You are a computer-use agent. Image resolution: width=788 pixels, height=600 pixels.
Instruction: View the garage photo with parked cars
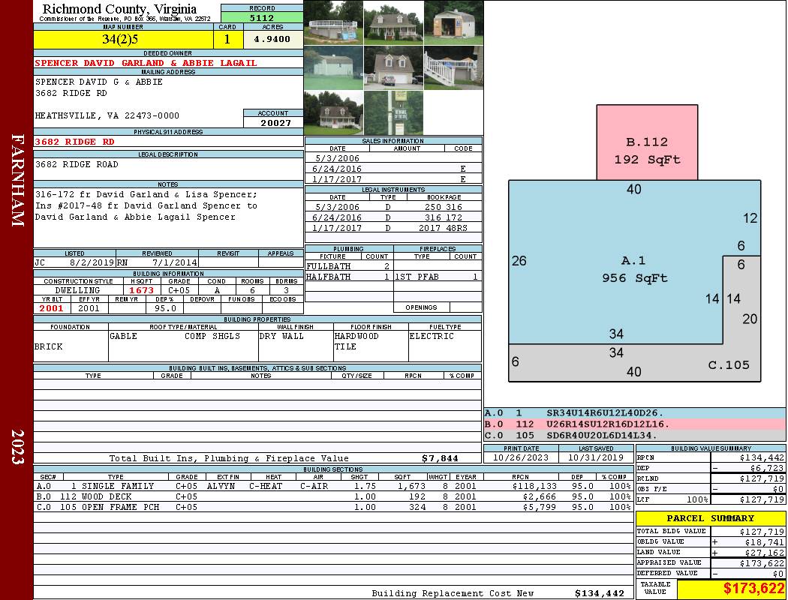pyautogui.click(x=393, y=67)
